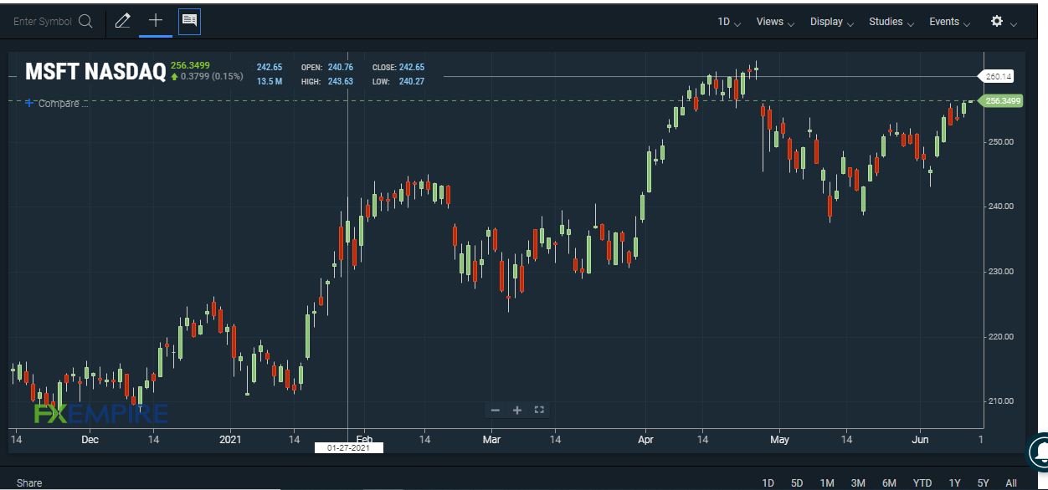Image resolution: width=1048 pixels, height=490 pixels.
Task: Zoom out with the chart minus icon
Action: [x=496, y=410]
